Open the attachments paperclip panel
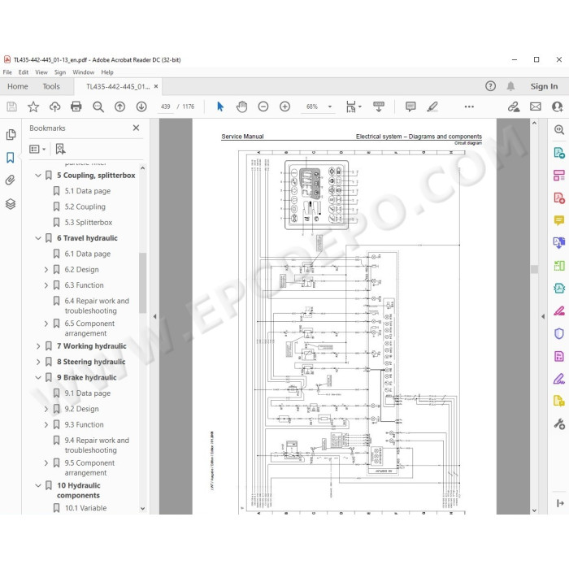 point(10,180)
